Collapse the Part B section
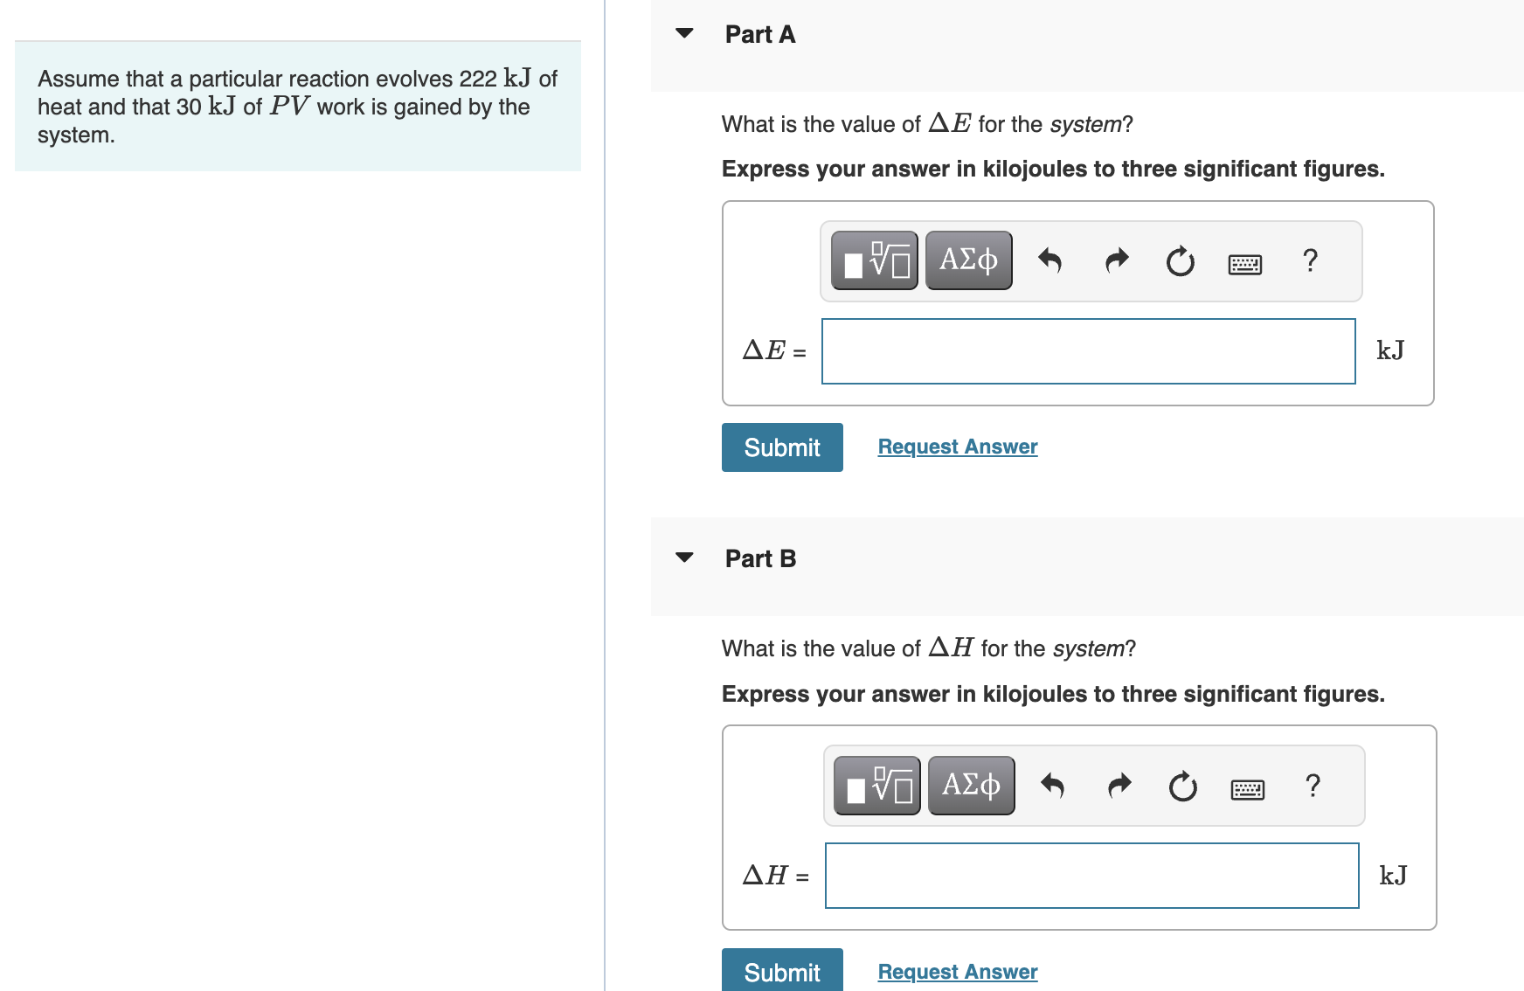Screen dimensions: 1524x991 click(x=685, y=558)
